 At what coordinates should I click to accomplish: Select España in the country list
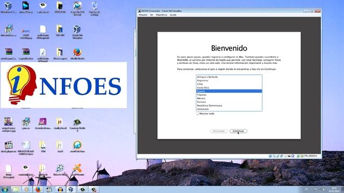tap(229, 91)
